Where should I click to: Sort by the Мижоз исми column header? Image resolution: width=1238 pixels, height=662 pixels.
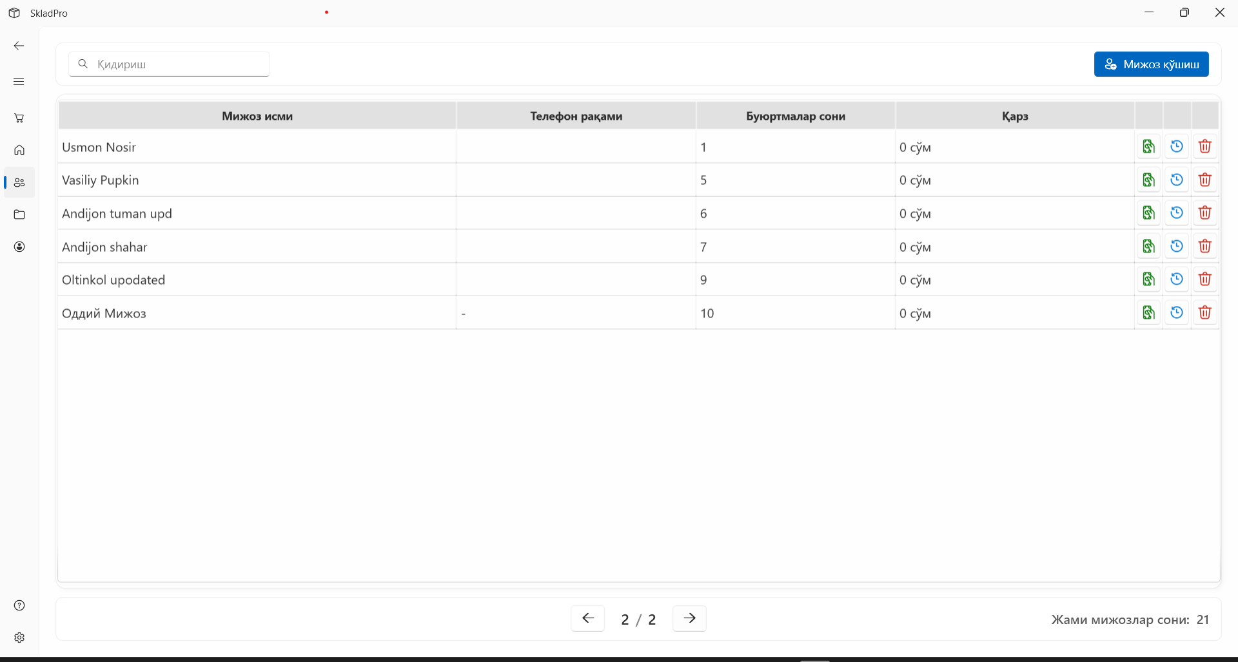coord(257,116)
